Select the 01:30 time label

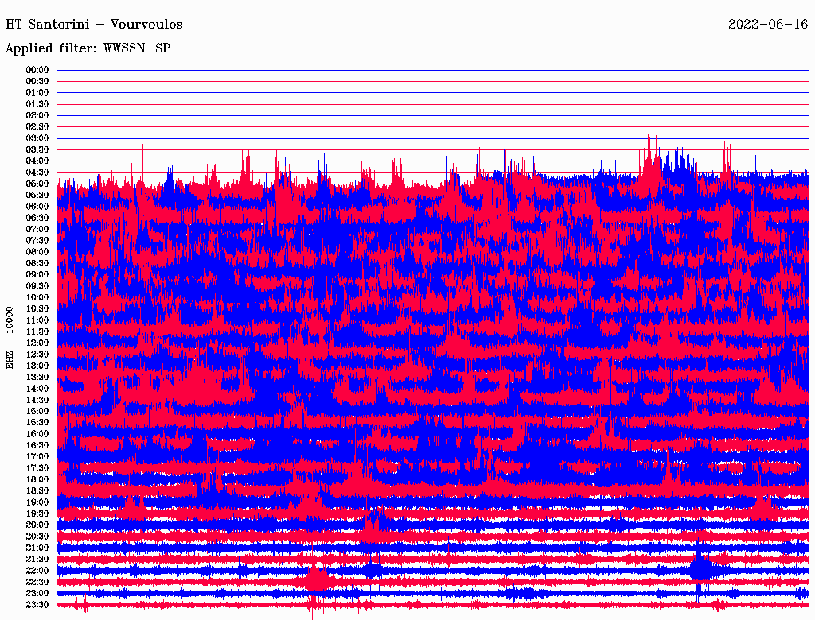[37, 104]
